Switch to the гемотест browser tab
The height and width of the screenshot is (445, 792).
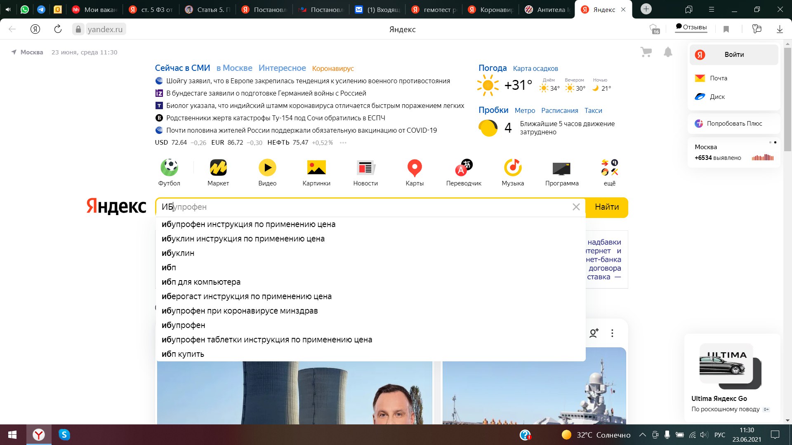[434, 9]
